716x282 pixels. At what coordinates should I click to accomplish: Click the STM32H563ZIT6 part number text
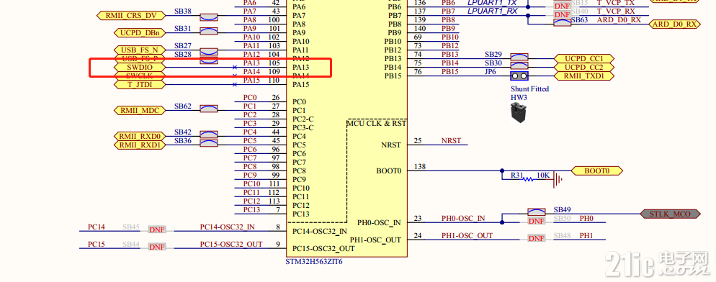[x=314, y=262]
